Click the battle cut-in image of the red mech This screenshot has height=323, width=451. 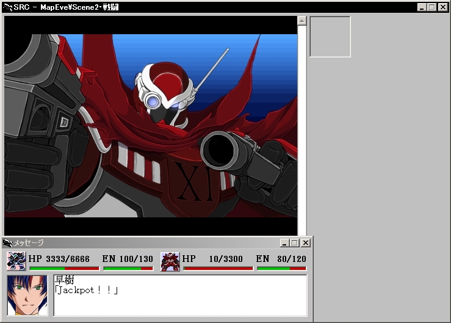tap(151, 126)
